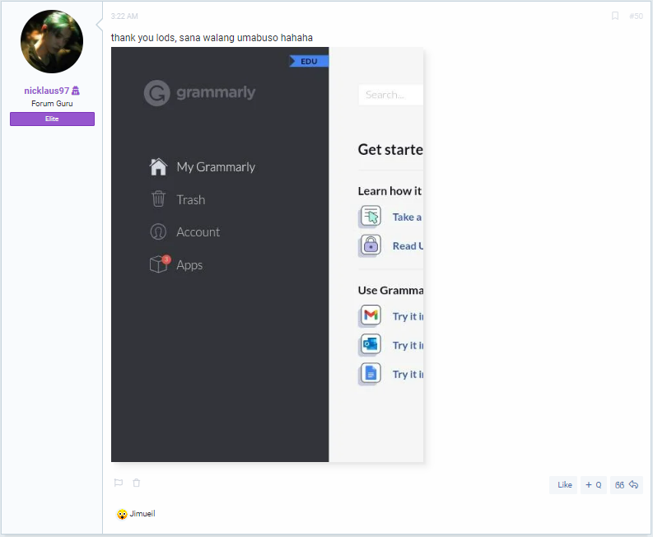Open nicklaus97's profile avatar
Screen dimensions: 653x537
point(52,41)
